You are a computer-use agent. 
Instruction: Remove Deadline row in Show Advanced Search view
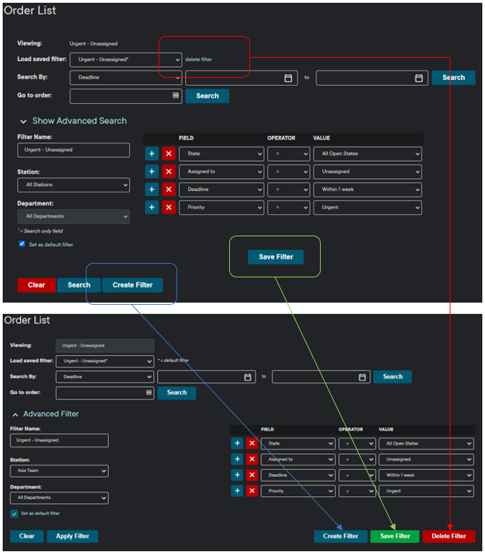169,189
